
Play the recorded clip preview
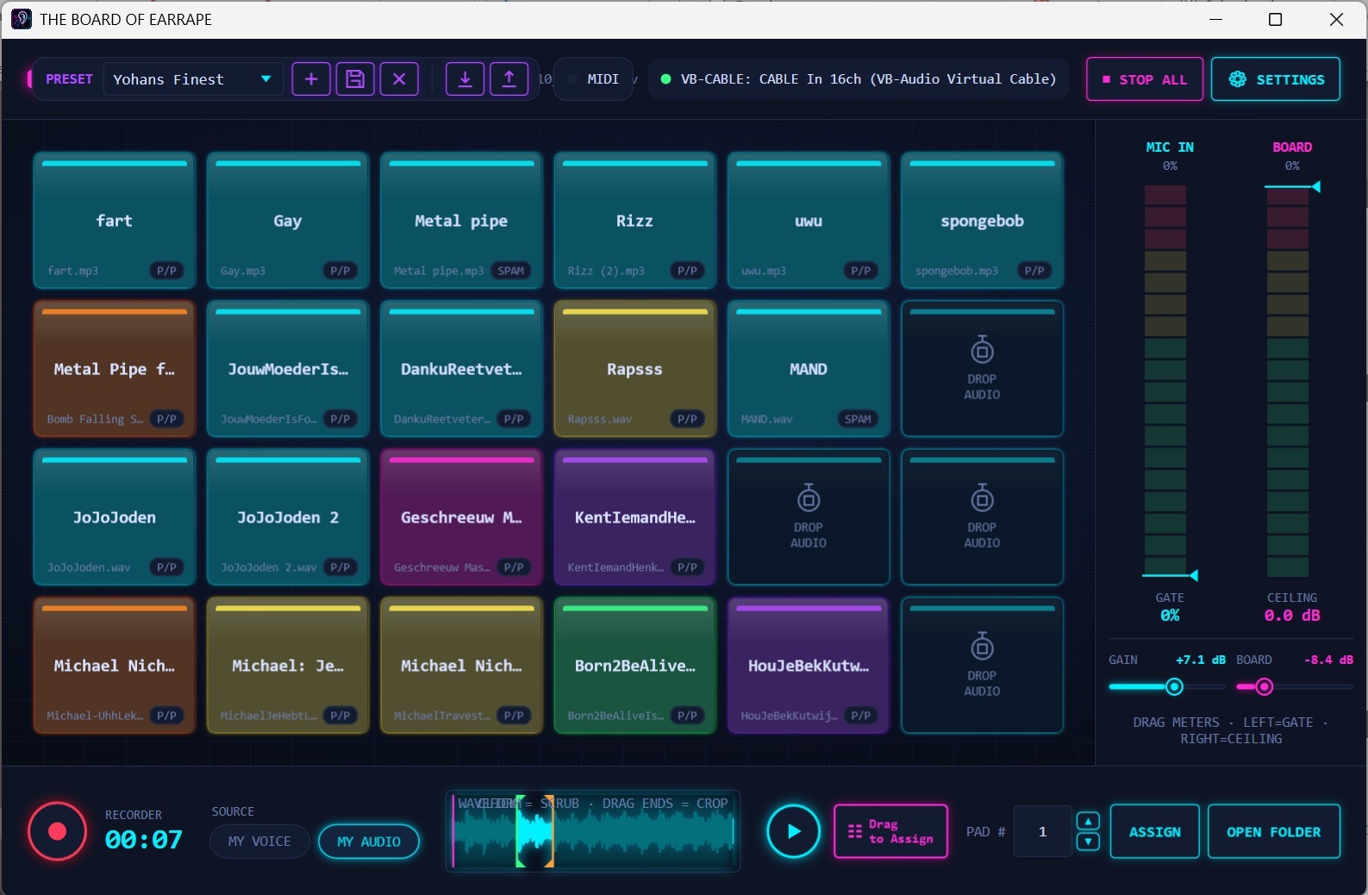coord(793,831)
